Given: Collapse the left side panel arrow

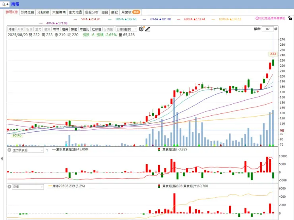Looking at the screenshot, I should (x=2, y=158).
